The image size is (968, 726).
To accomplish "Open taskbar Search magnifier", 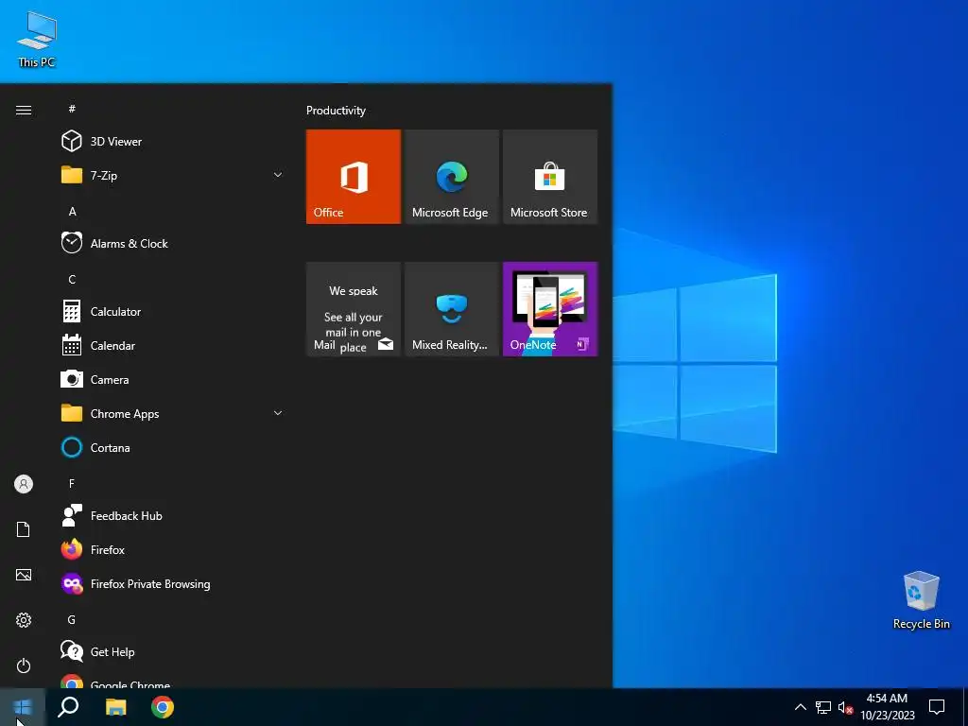I will (68, 707).
